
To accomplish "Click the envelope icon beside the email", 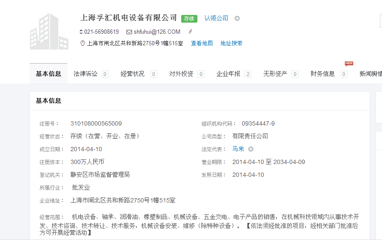I will tap(129, 32).
